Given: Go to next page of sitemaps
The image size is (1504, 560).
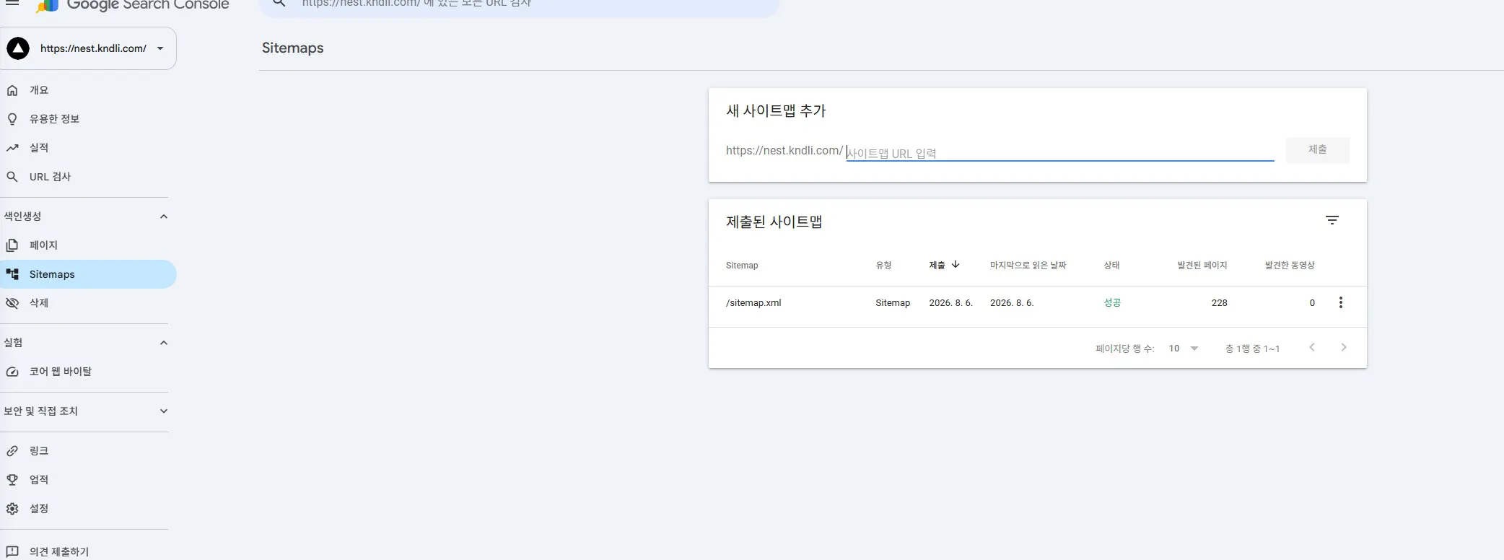Looking at the screenshot, I should [x=1344, y=348].
